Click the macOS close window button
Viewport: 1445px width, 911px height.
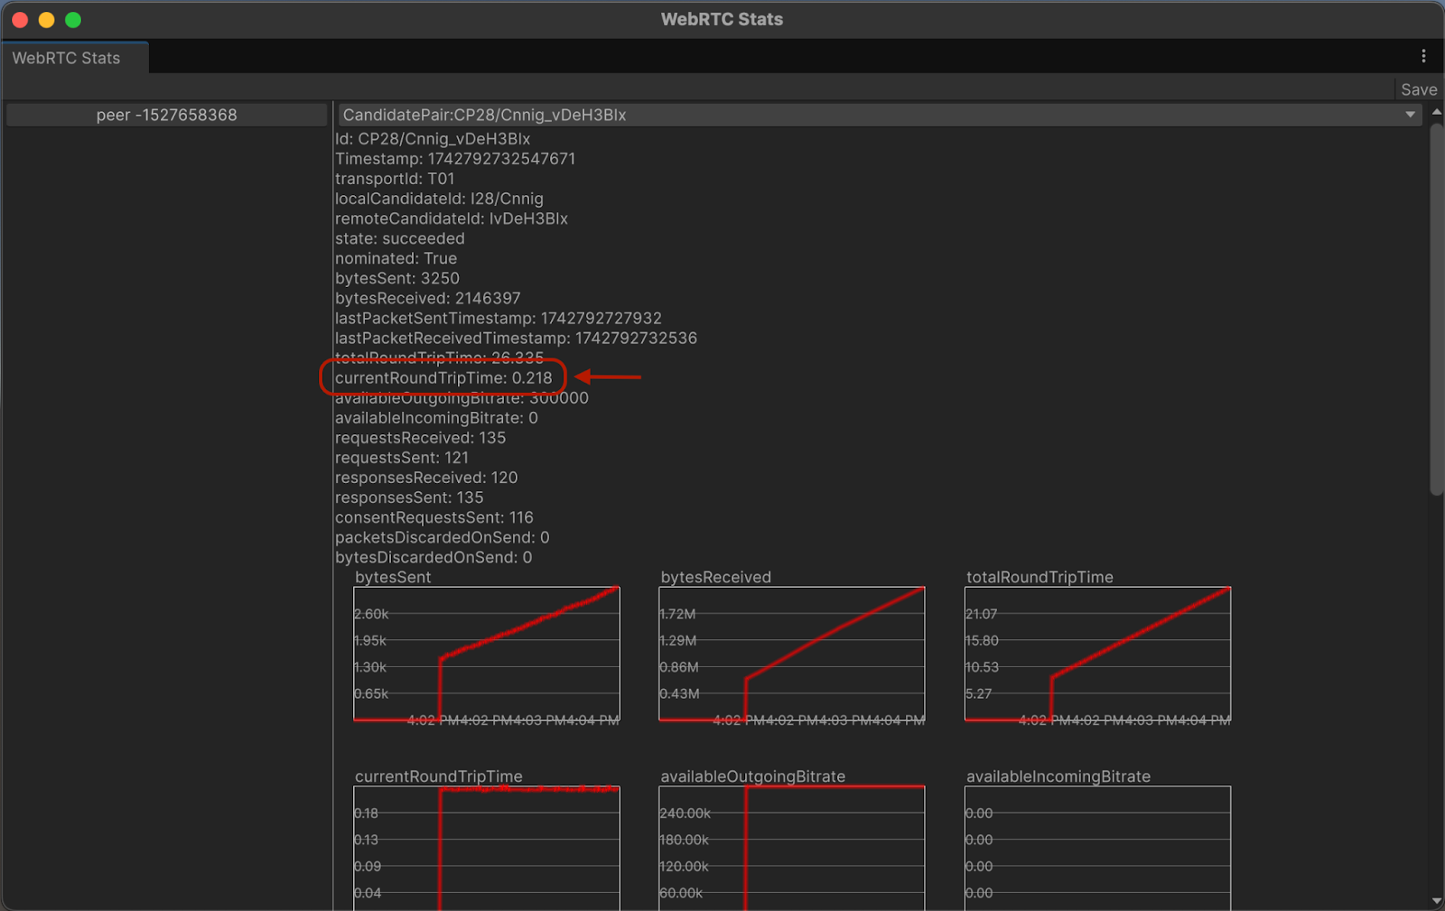20,20
